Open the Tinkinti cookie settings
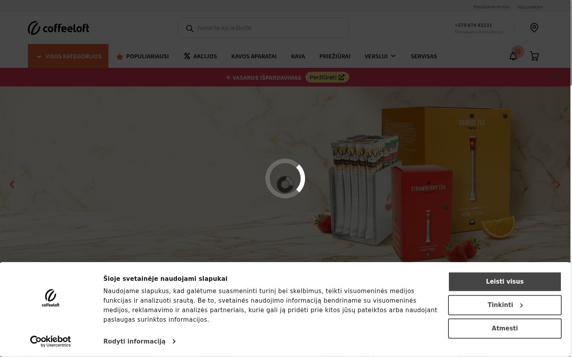The image size is (572, 357). (x=505, y=305)
